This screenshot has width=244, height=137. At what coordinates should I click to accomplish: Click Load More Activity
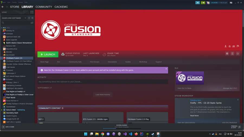coord(103,94)
